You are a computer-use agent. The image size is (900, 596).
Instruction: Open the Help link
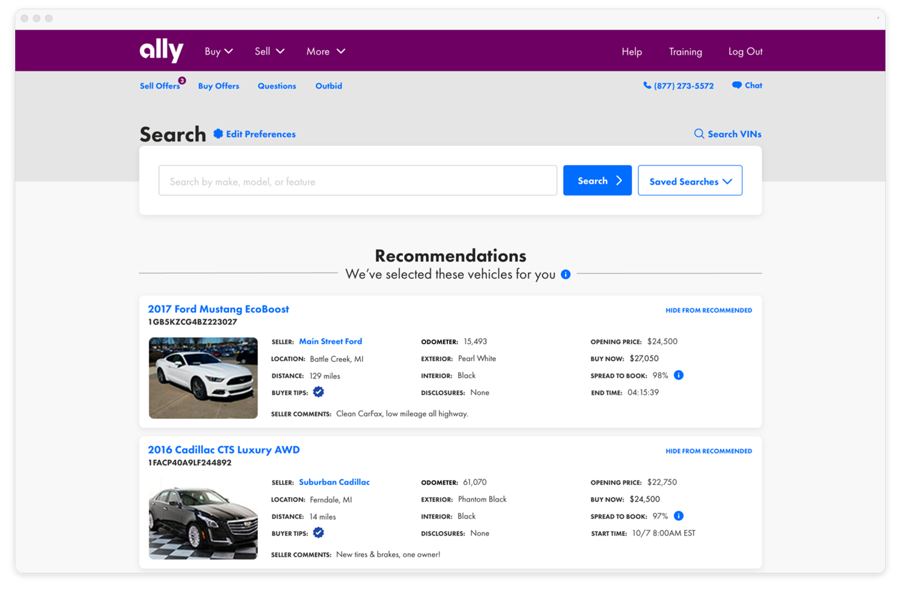[x=631, y=52]
